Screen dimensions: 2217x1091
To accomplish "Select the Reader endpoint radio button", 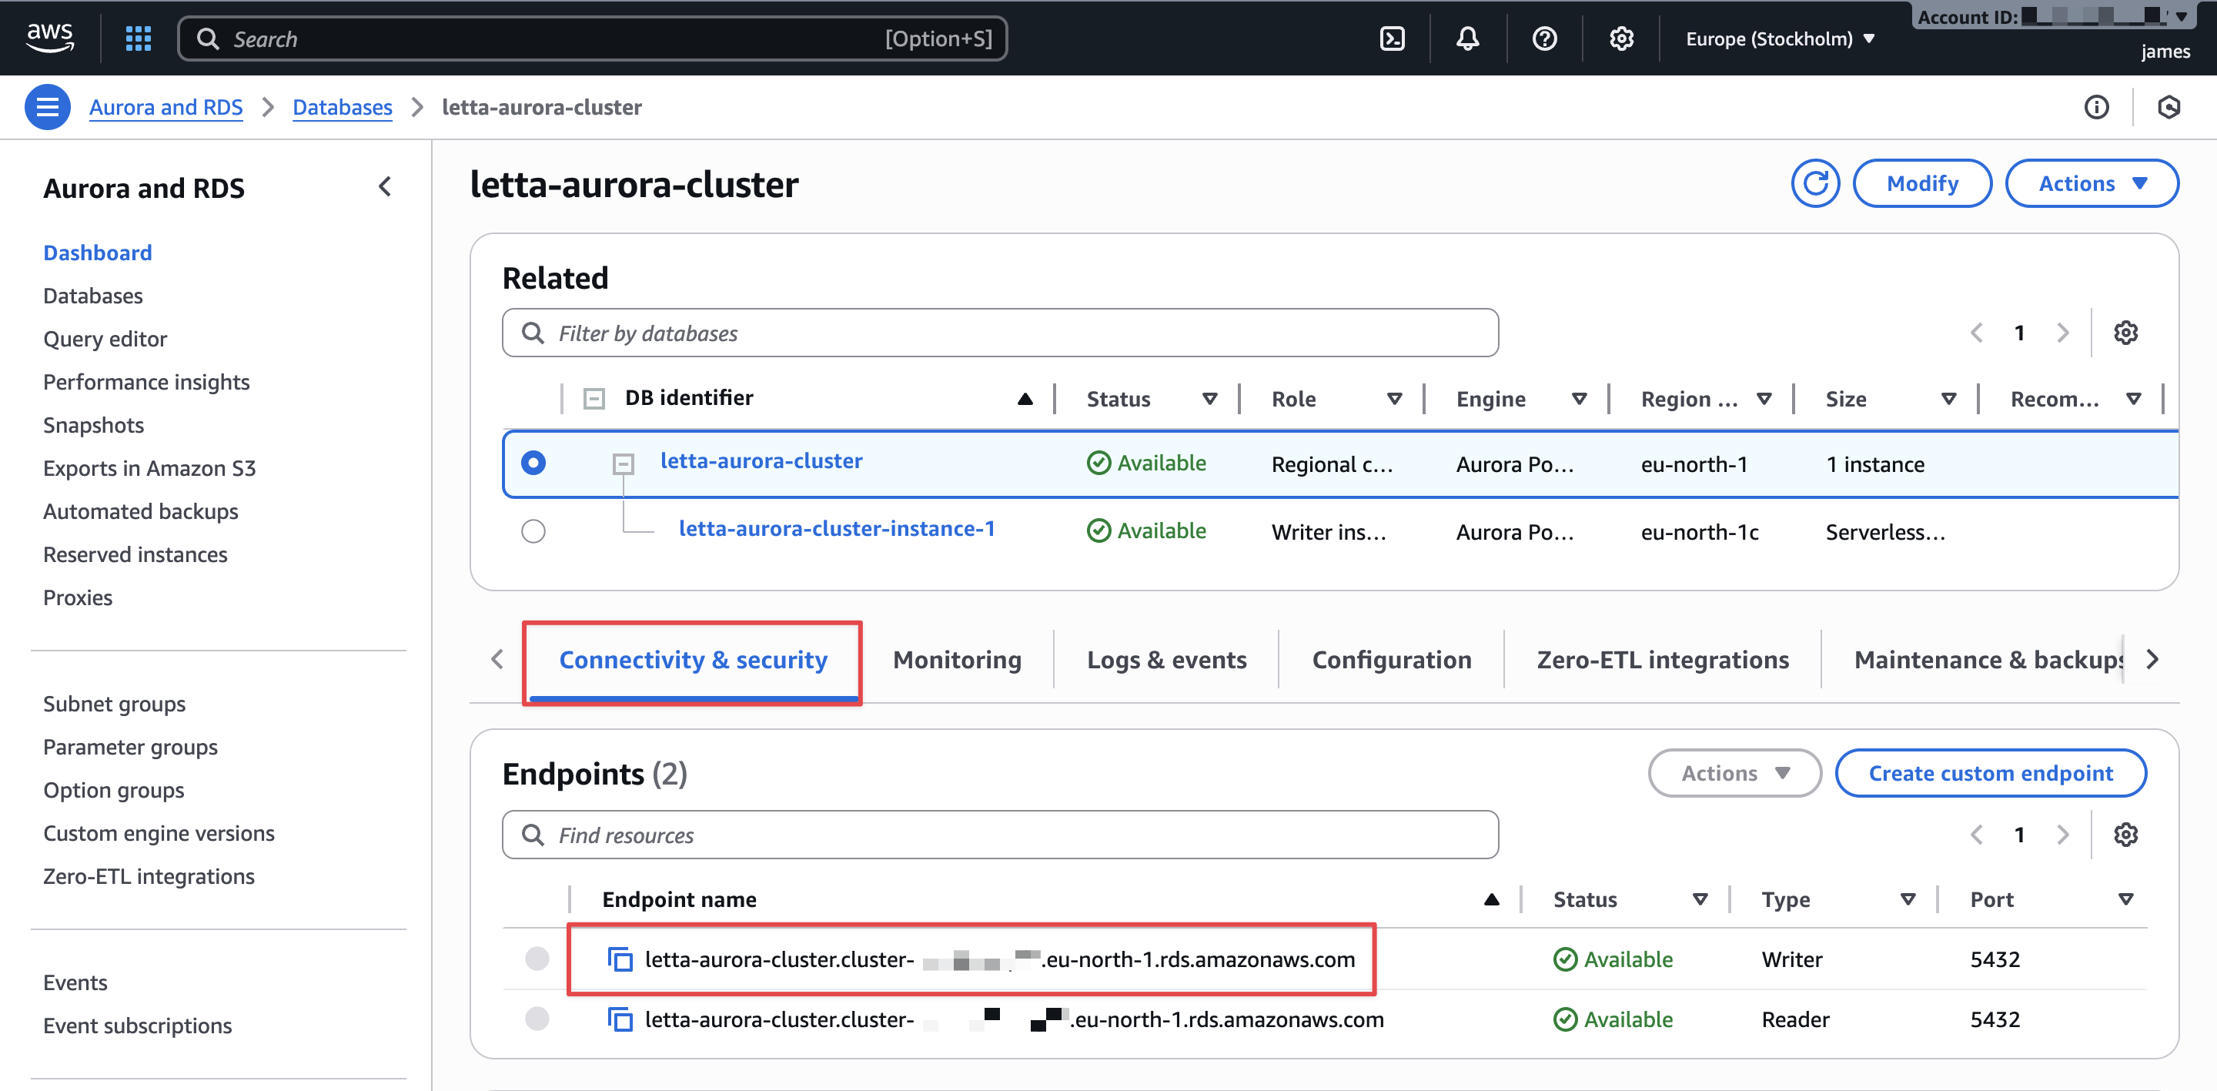I will click(537, 1019).
